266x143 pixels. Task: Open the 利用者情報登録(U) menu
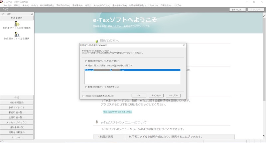(137, 5)
